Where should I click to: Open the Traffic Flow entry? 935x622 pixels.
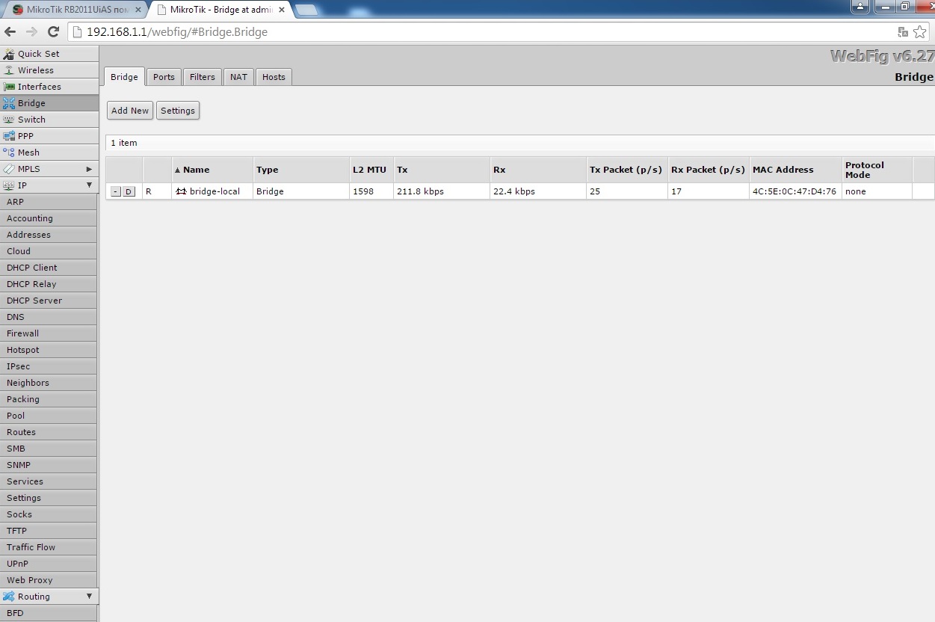point(49,547)
